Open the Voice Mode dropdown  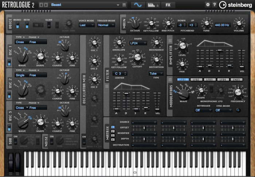pos(87,25)
